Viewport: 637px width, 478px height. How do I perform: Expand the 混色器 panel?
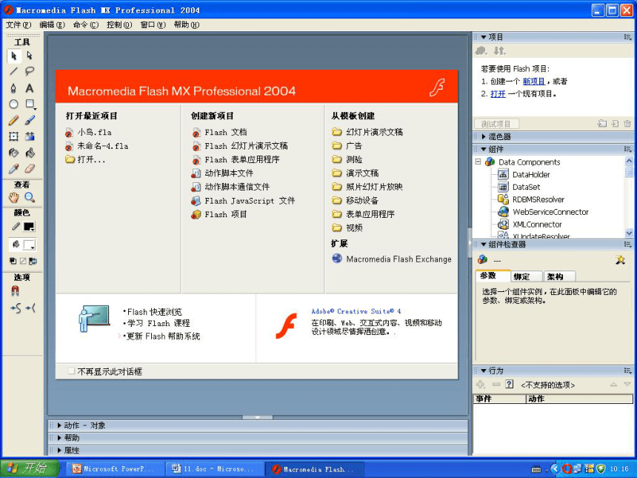point(484,136)
